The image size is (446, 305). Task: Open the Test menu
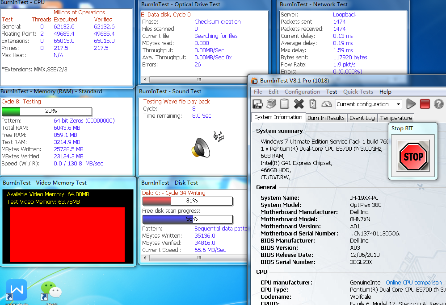tap(331, 92)
